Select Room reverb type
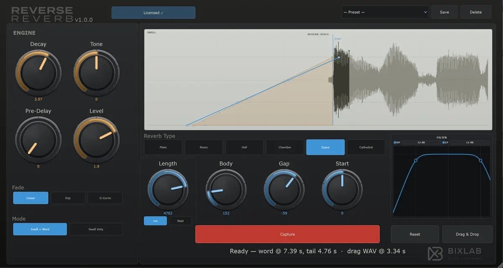The height and width of the screenshot is (268, 503). (x=204, y=147)
